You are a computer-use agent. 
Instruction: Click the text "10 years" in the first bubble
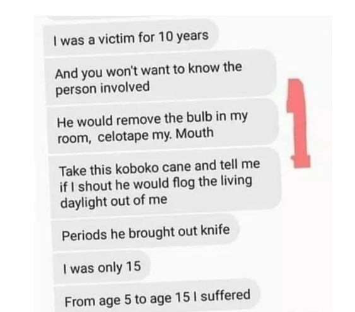click(183, 37)
